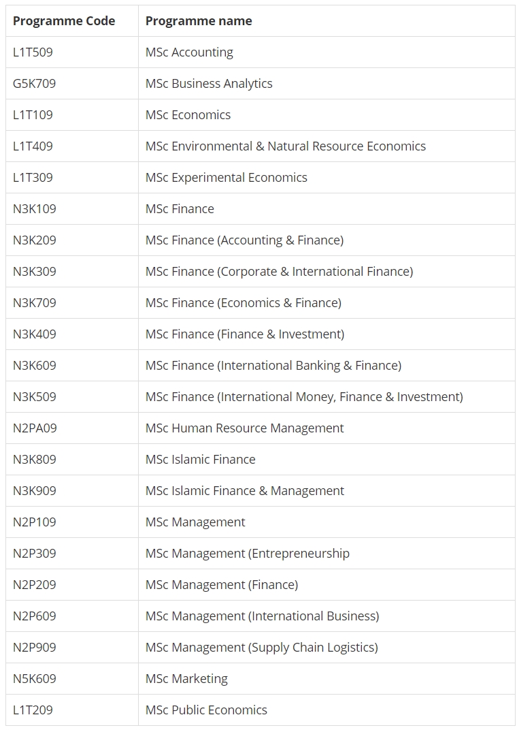This screenshot has height=730, width=519.
Task: Click the Programme Code column header
Action: [64, 21]
